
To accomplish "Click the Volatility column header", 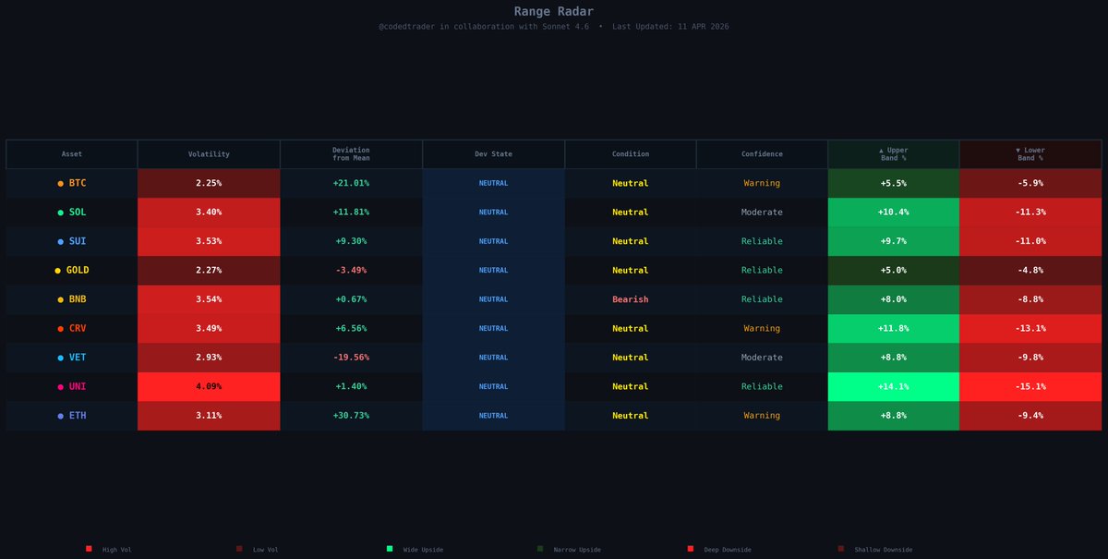I will point(209,154).
